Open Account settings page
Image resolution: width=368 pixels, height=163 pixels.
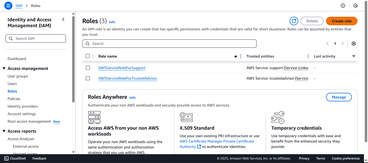[x=22, y=114]
